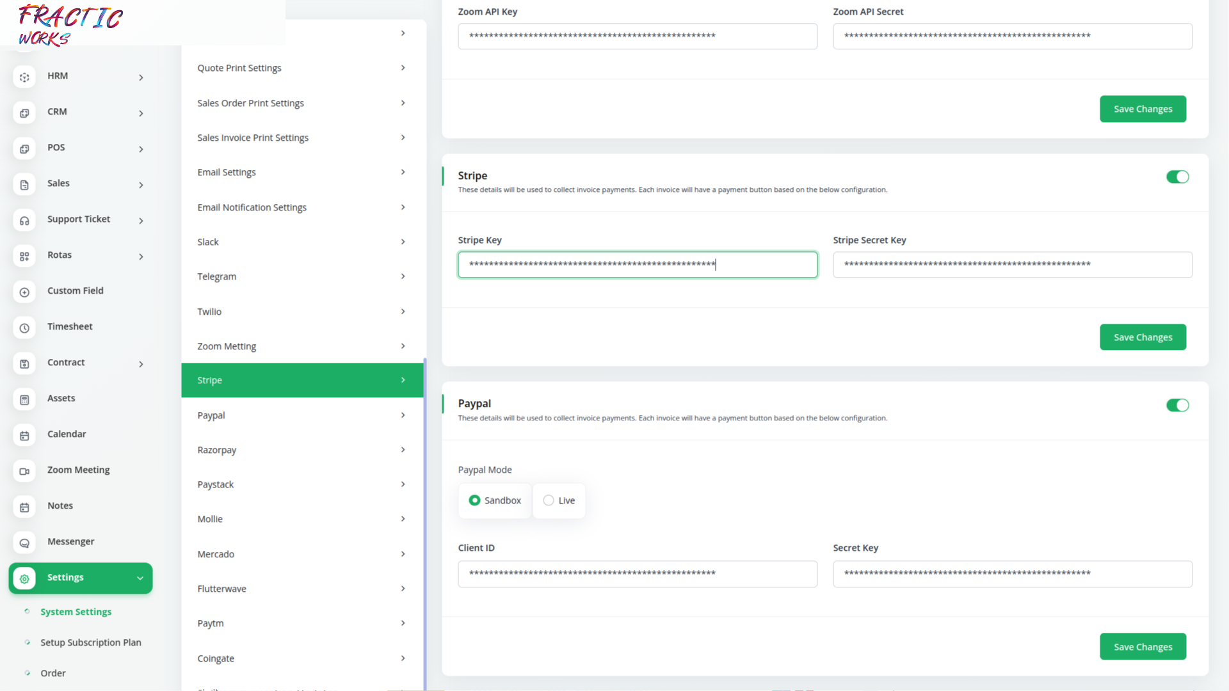Screen dimensions: 1229x691
Task: Click the Messenger chat icon
Action: point(24,543)
